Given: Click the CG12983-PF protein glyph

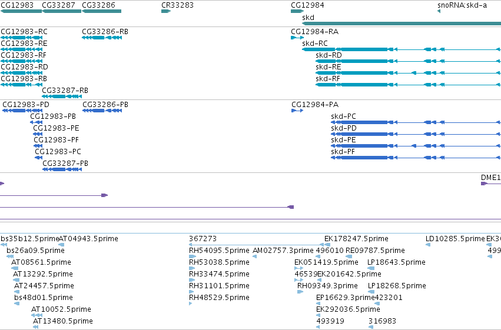Looking at the screenshot, I should (38, 146).
